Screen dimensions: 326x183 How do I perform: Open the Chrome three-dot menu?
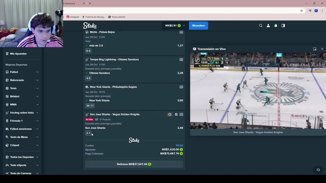click(322, 11)
